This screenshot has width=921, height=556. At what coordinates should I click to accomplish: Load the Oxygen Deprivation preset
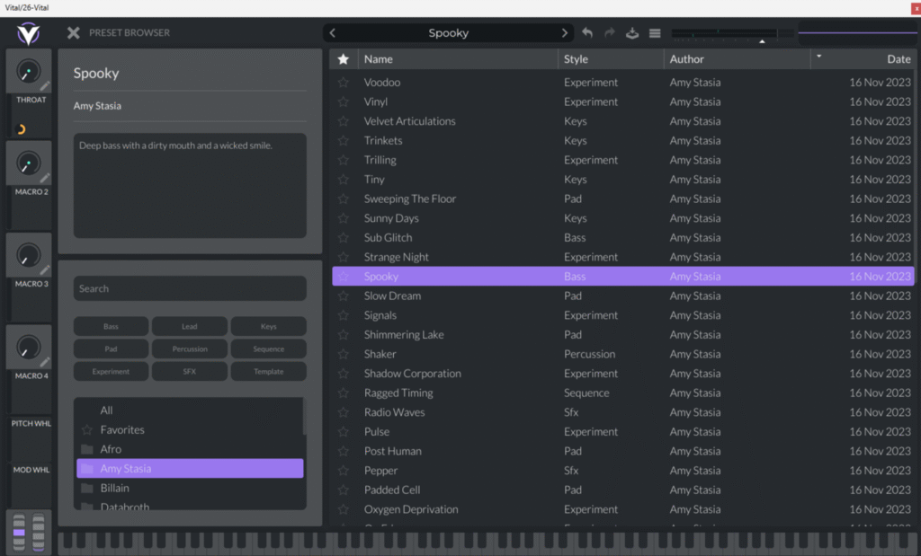622,509
